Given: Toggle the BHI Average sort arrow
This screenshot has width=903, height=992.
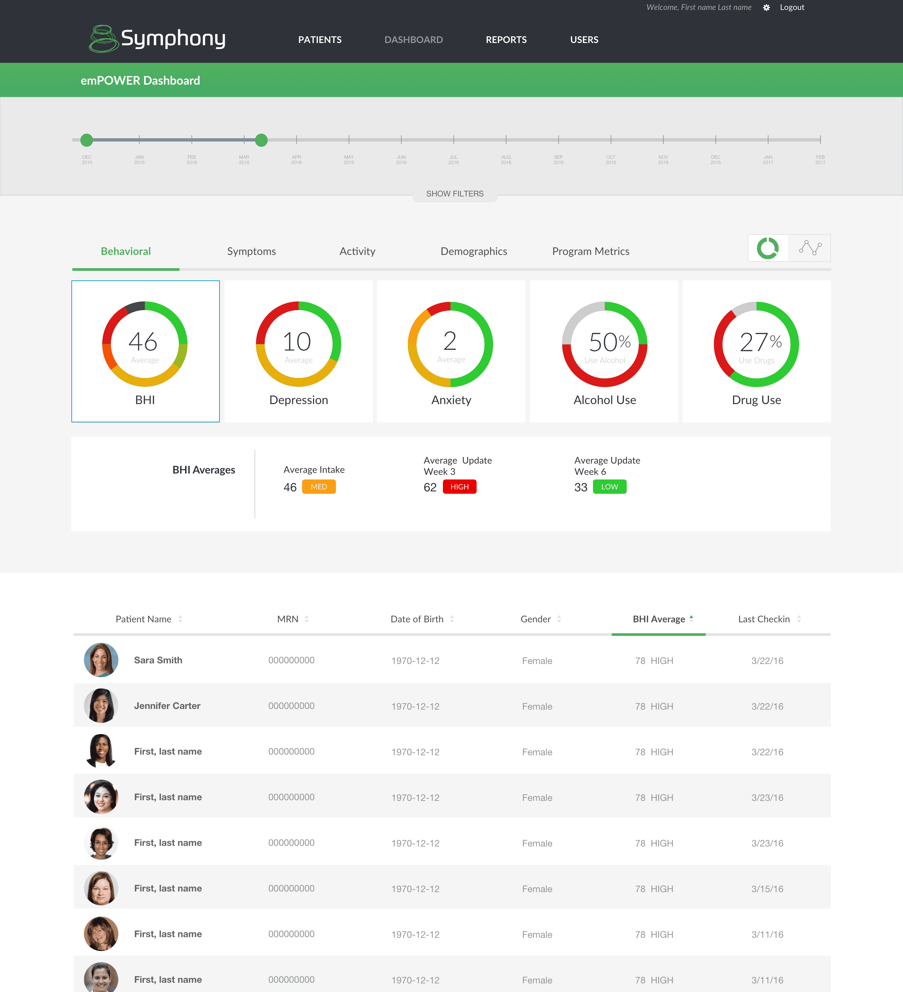Looking at the screenshot, I should tap(691, 619).
